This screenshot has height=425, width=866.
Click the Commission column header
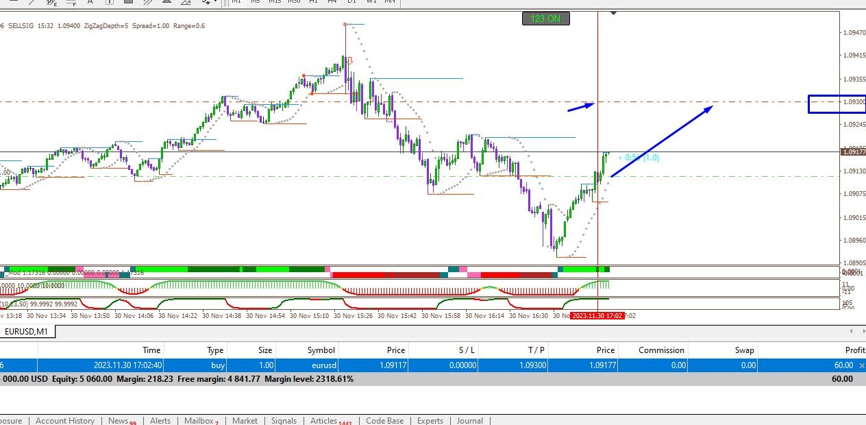[661, 350]
